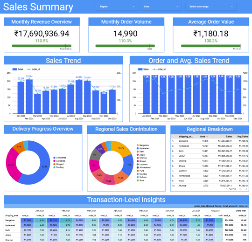Select the Jaipur row in Regional Breakdown table
The height and width of the screenshot is (242, 252).
pos(210,156)
